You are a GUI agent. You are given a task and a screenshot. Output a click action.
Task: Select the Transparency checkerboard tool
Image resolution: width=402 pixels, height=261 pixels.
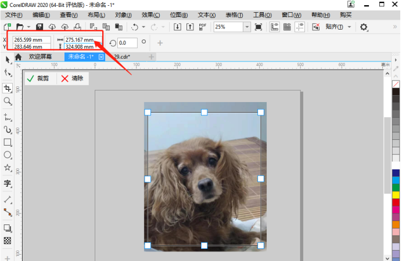coord(8,240)
